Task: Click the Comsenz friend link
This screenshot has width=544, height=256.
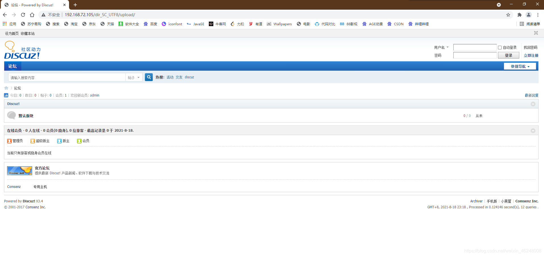Action: click(x=14, y=187)
